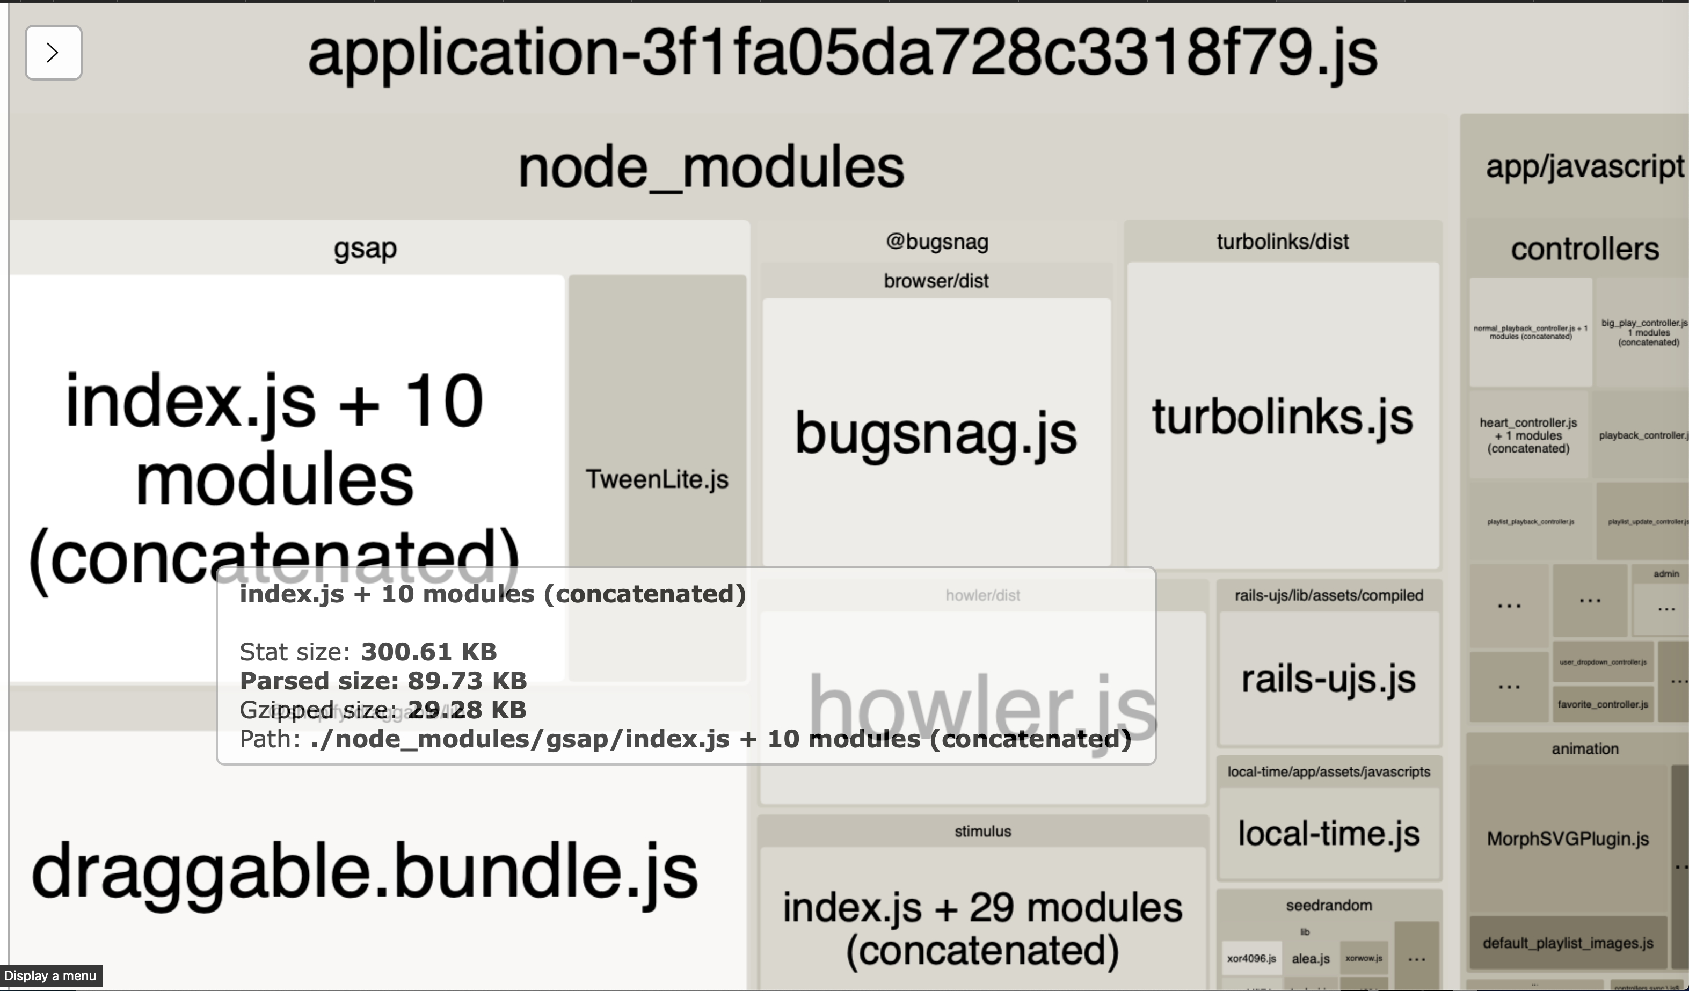Click the favorite_controller.js tile
The image size is (1689, 991).
tap(1602, 704)
